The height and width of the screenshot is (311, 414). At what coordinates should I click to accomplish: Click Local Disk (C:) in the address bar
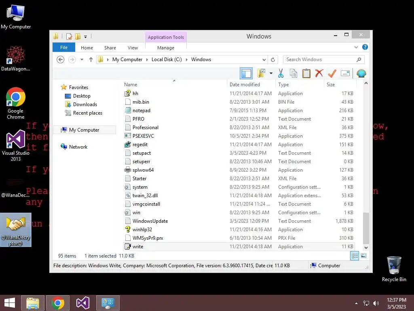(x=167, y=60)
